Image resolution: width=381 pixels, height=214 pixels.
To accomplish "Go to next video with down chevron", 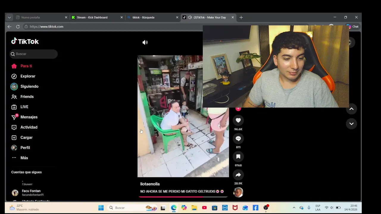I will [x=352, y=124].
